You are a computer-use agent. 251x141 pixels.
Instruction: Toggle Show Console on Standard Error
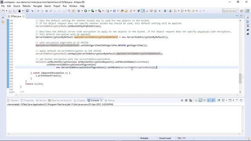pyautogui.click(x=213, y=100)
